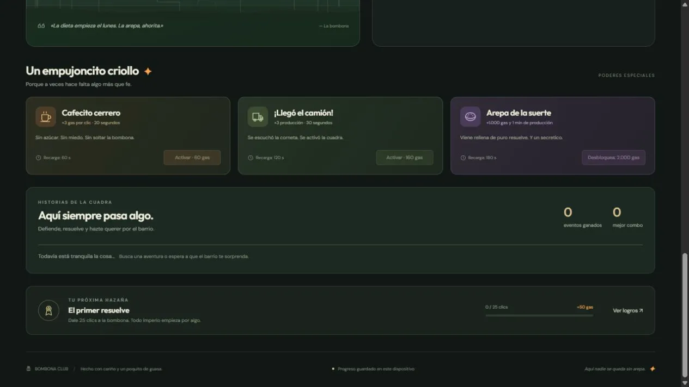Screen dimensions: 689x387
Task: Click the +50 gas reward text
Action: click(585, 307)
